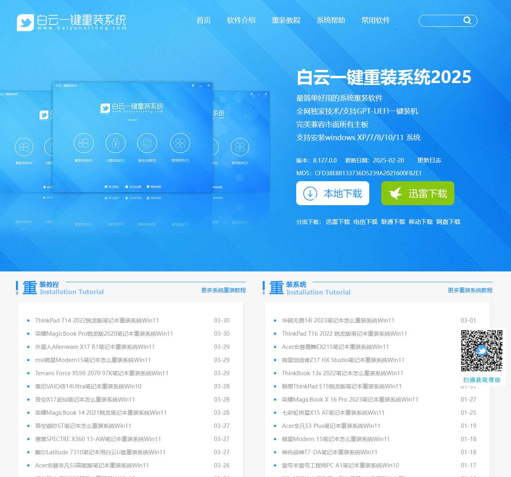
Task: Click the 网盘下载 mirror link
Action: pyautogui.click(x=448, y=222)
